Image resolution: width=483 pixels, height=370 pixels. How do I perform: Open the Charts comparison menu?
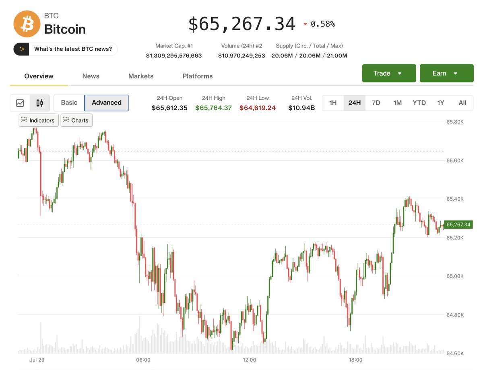click(x=76, y=120)
